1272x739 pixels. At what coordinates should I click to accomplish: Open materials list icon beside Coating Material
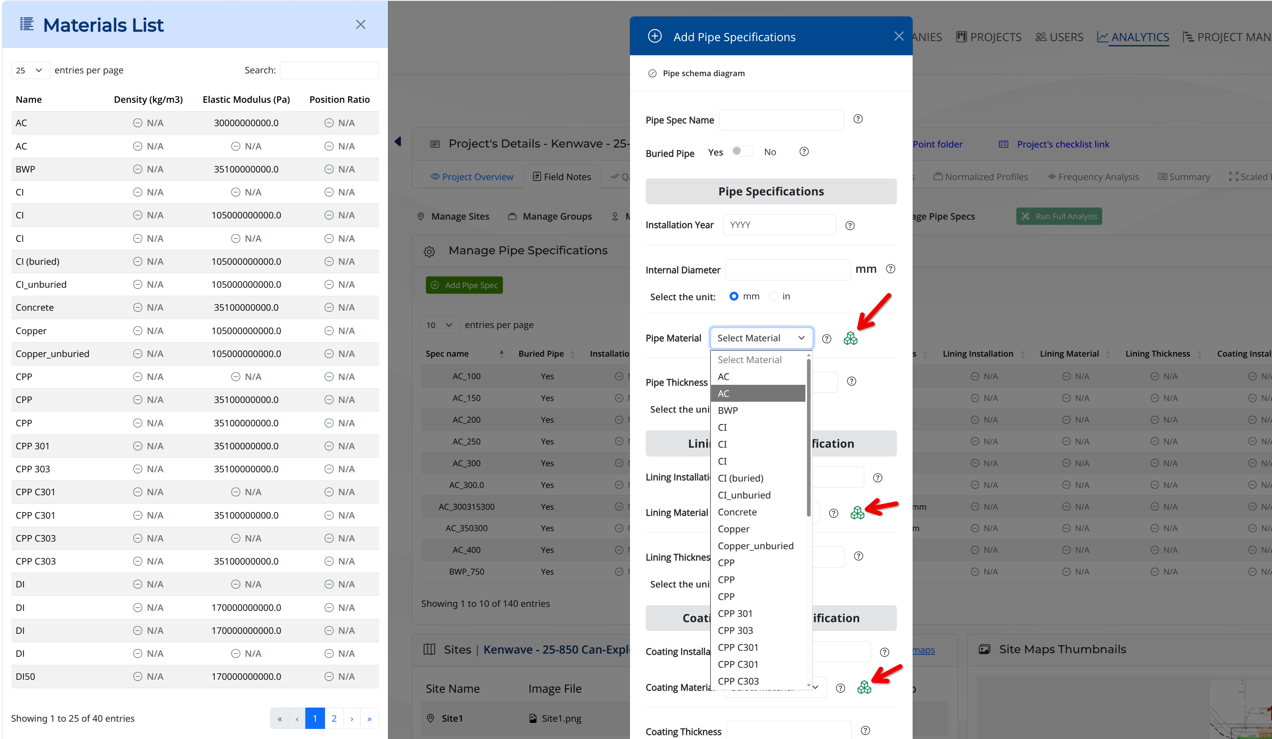tap(864, 687)
